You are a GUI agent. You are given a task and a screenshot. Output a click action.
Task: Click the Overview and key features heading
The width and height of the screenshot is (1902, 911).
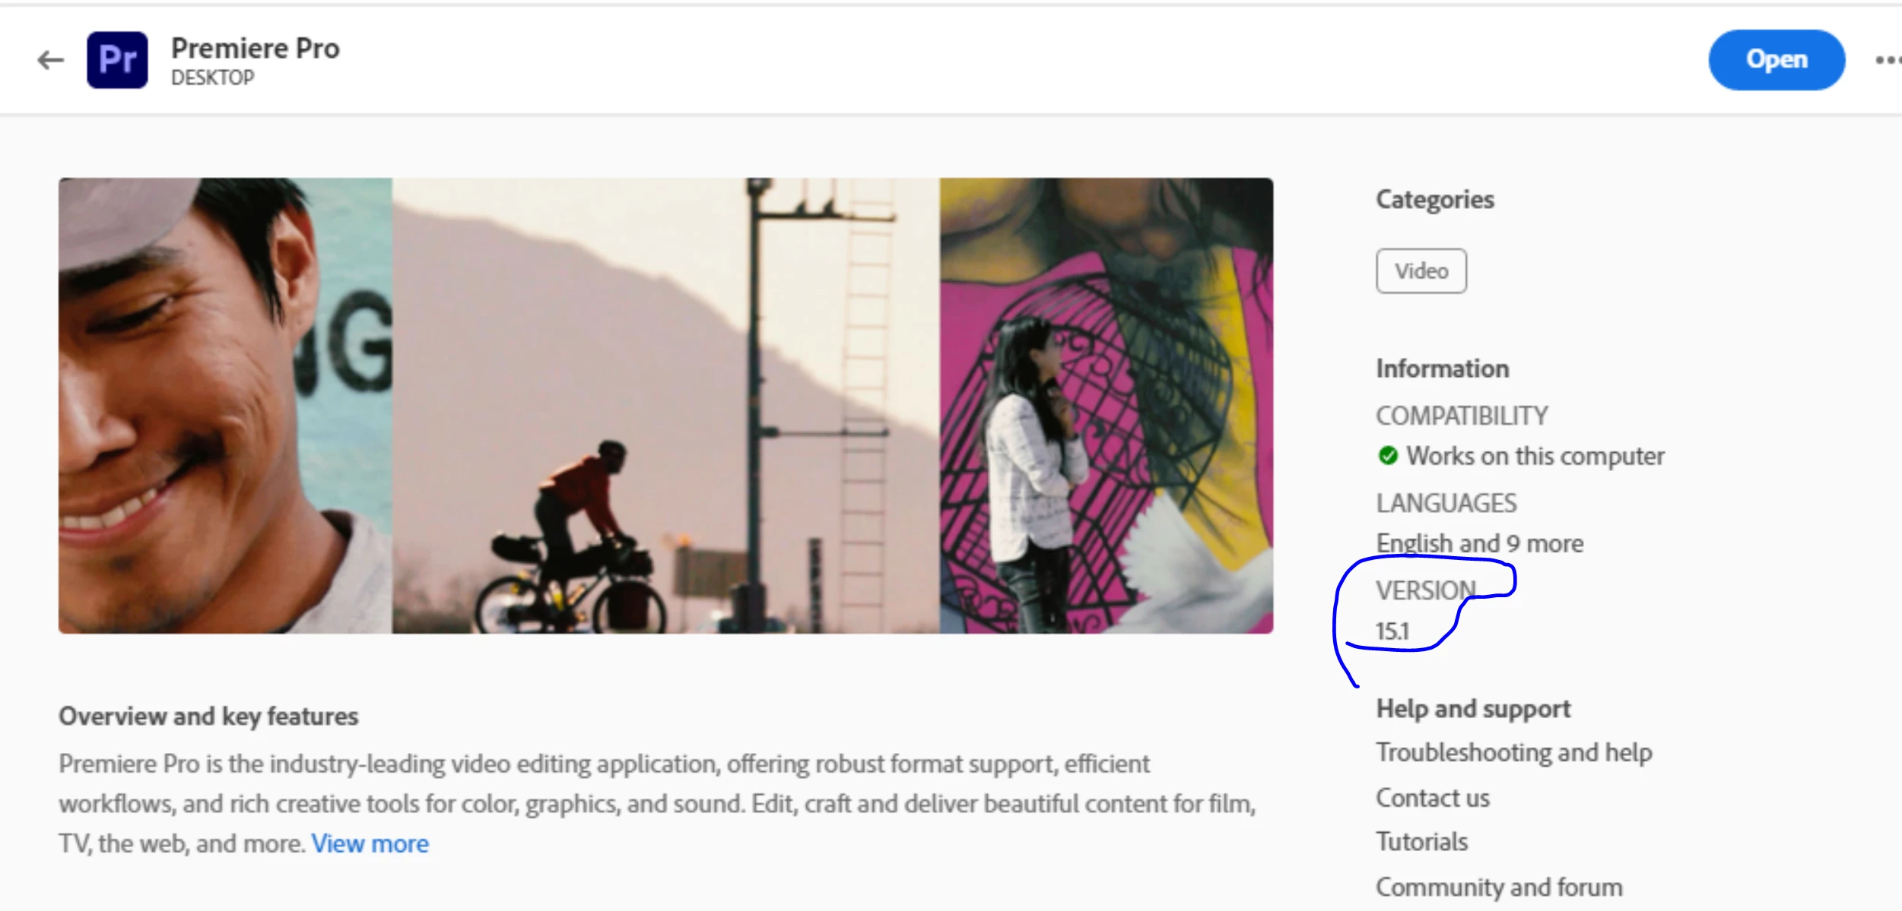[x=208, y=716]
